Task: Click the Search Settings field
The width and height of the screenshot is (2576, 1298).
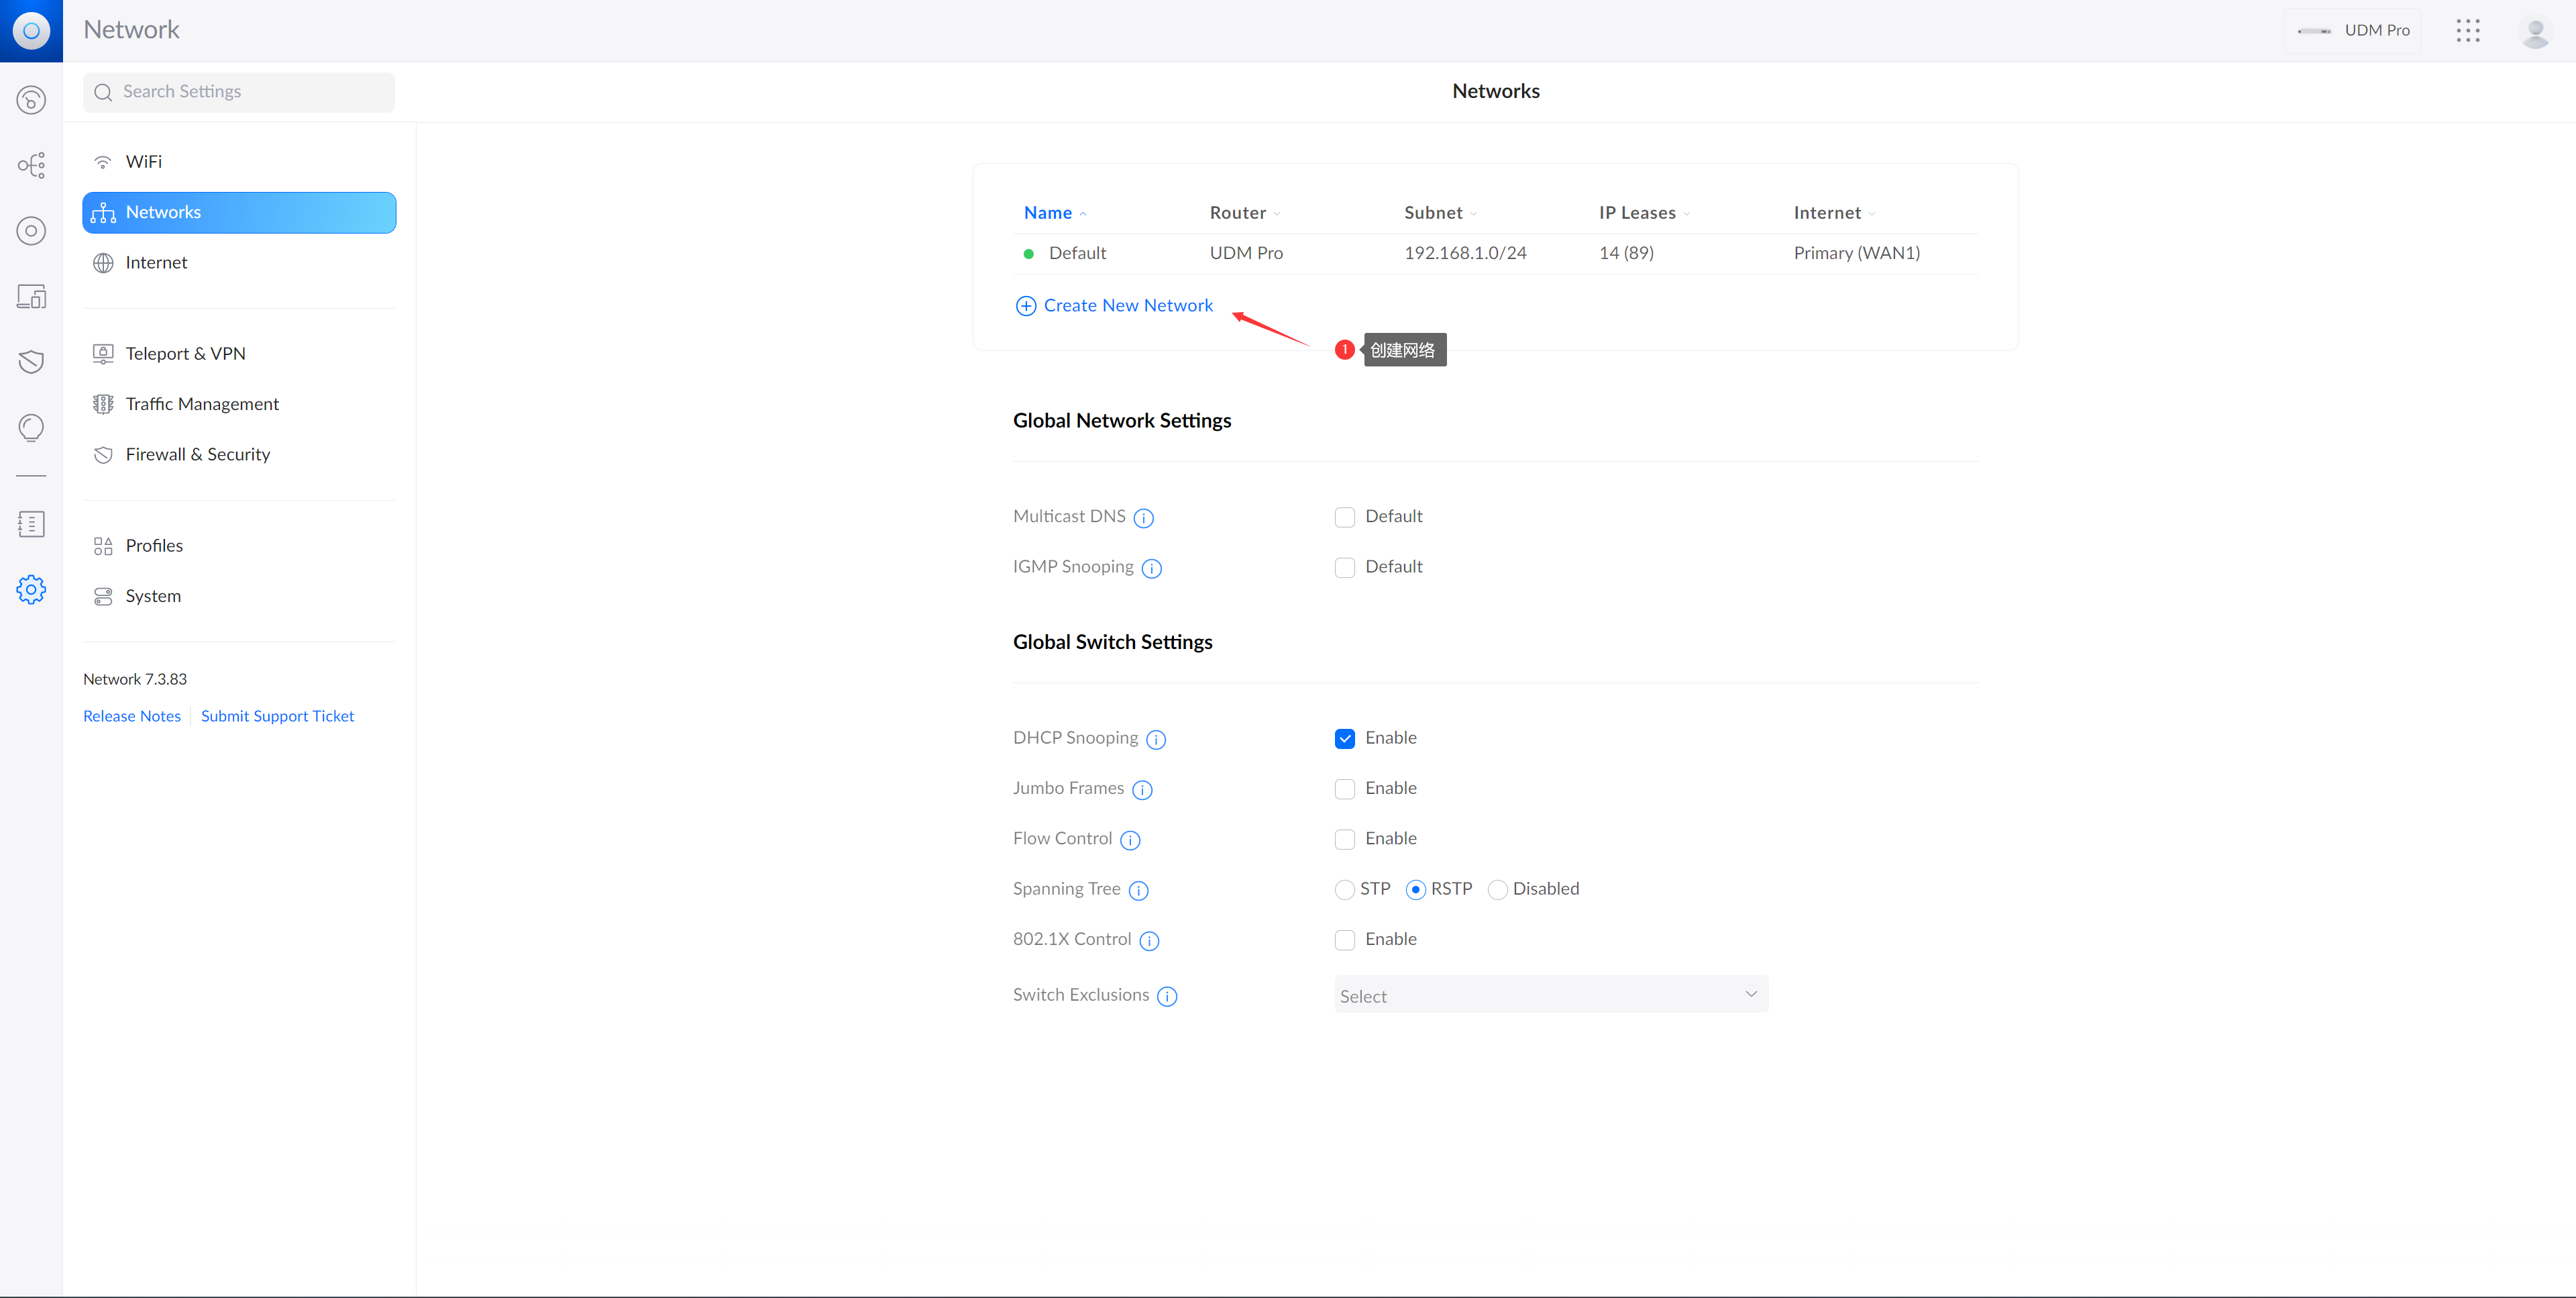Action: (x=239, y=92)
